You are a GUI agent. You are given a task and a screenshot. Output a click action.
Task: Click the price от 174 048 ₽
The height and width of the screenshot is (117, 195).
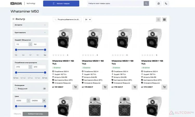tap(147, 87)
